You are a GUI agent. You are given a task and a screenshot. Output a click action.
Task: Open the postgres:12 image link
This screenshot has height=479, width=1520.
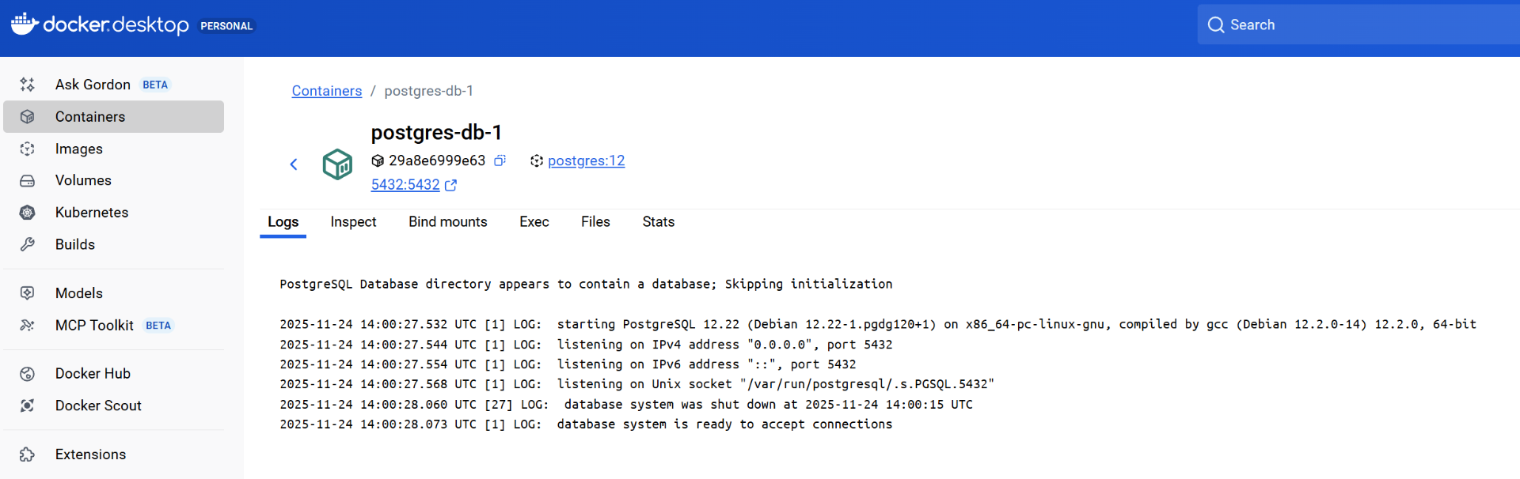[586, 161]
